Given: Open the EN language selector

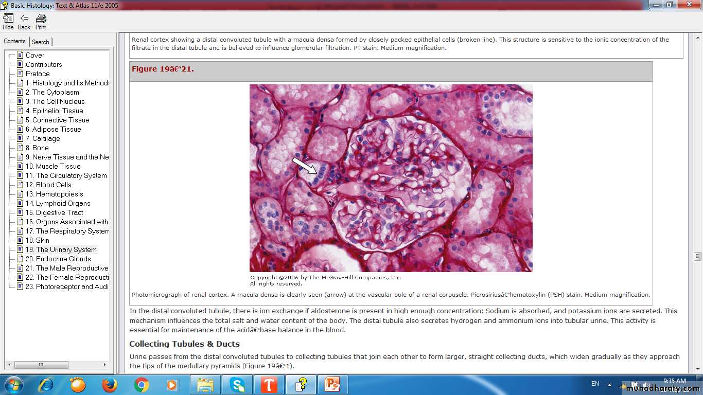Looking at the screenshot, I should (x=595, y=384).
